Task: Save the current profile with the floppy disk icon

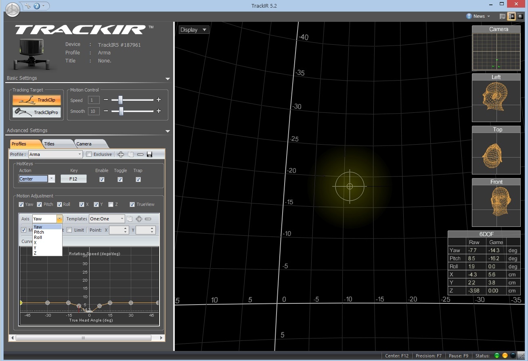Action: click(150, 154)
